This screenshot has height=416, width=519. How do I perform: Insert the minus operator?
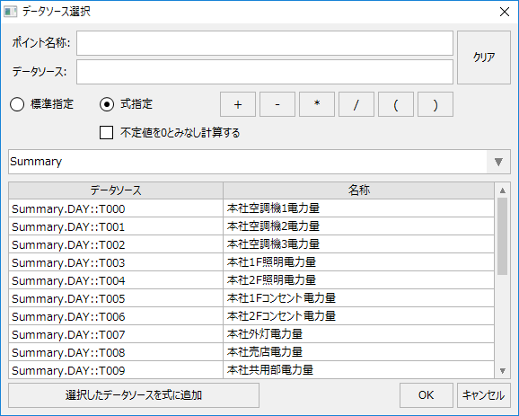(277, 104)
